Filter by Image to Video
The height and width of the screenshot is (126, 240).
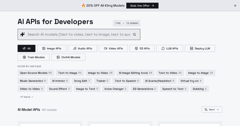tap(100, 73)
